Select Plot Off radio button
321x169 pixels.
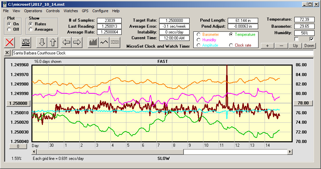(9, 29)
